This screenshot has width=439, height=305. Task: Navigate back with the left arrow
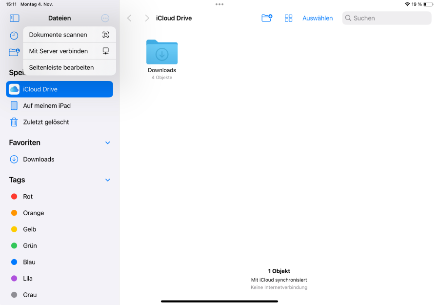tap(129, 18)
